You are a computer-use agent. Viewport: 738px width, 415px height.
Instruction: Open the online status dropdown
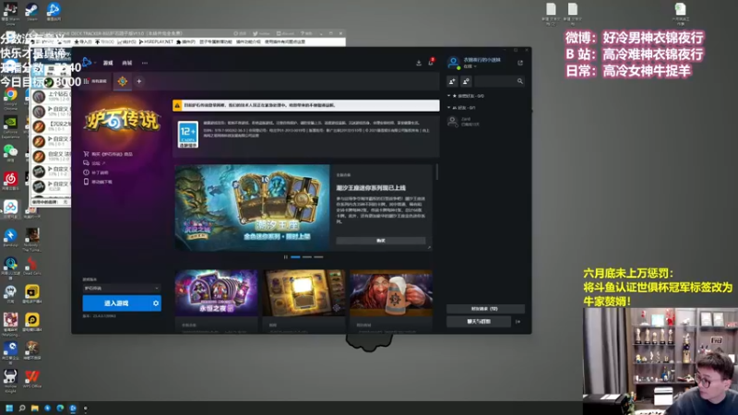(470, 66)
